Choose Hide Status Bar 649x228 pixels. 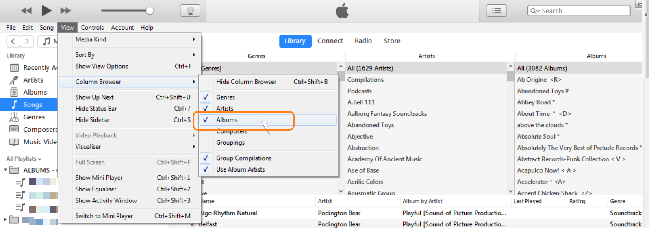click(x=130, y=109)
